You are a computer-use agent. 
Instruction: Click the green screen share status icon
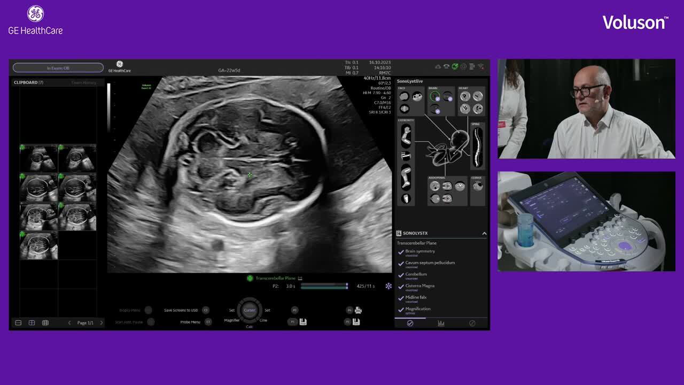point(455,67)
